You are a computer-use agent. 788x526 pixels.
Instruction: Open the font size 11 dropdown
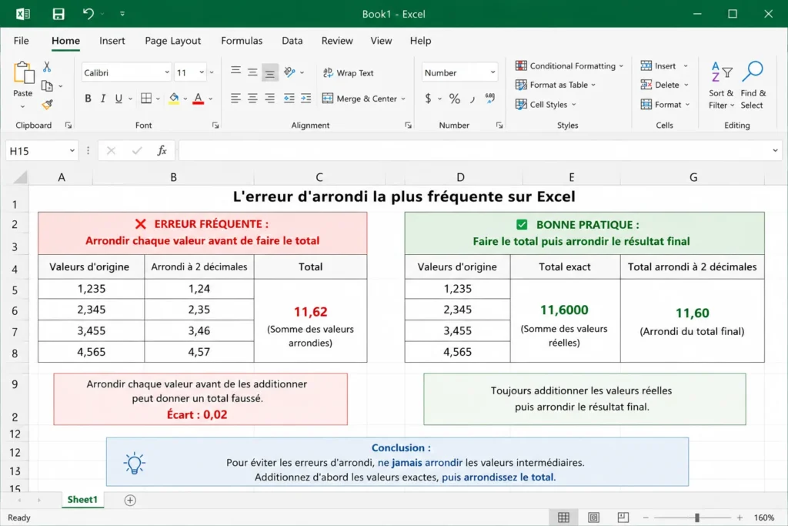202,72
